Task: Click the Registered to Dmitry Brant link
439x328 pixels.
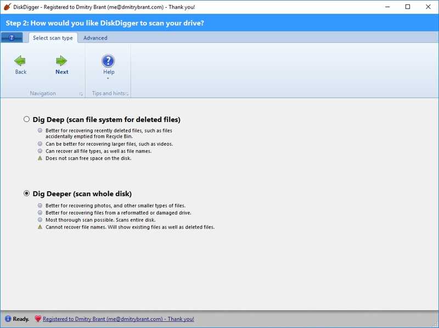Action: coord(119,319)
